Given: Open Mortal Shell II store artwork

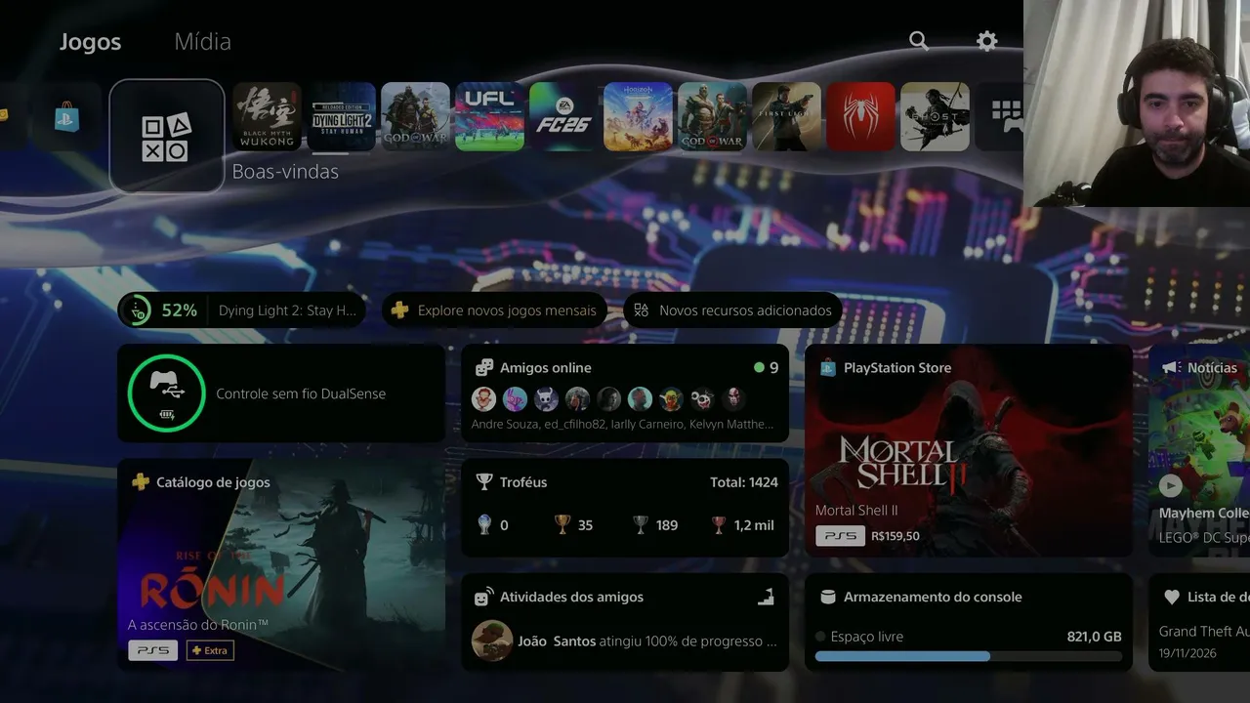Looking at the screenshot, I should 969,450.
